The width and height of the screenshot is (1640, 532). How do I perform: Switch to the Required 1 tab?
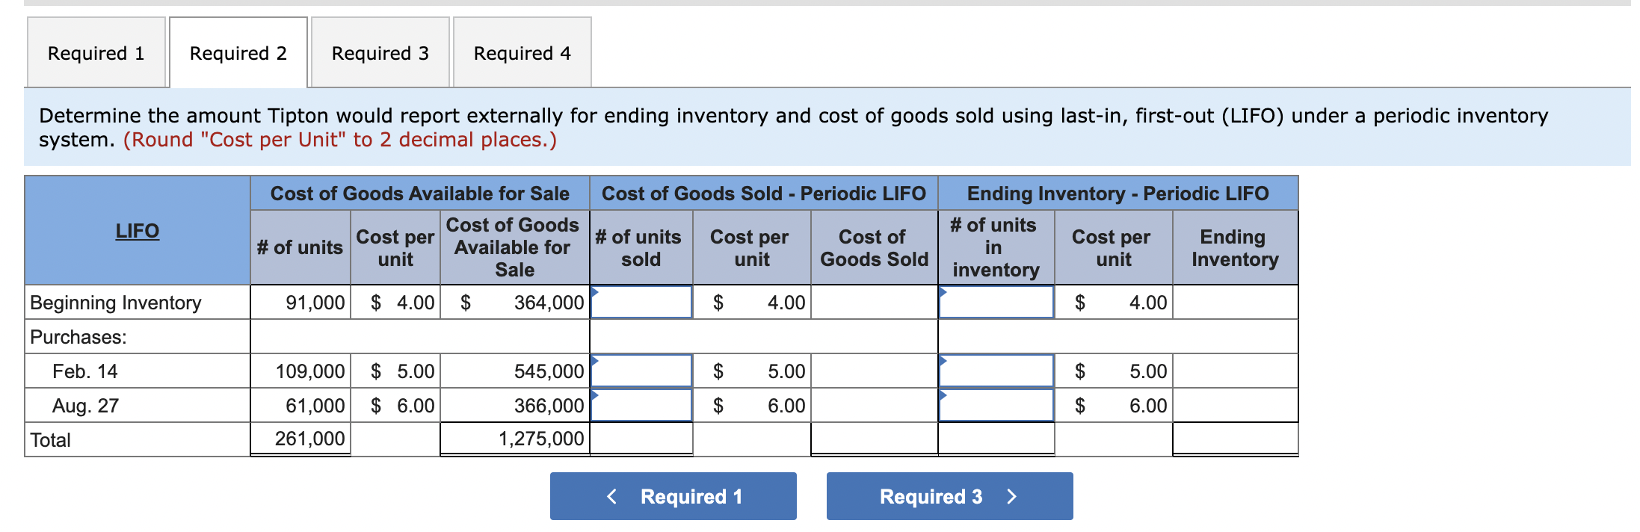click(x=96, y=52)
